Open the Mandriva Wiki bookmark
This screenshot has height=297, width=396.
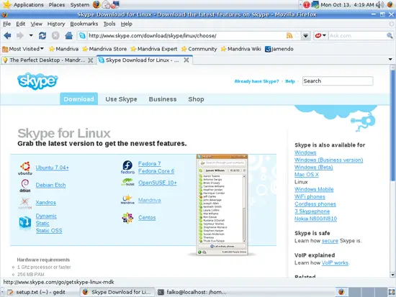click(240, 49)
